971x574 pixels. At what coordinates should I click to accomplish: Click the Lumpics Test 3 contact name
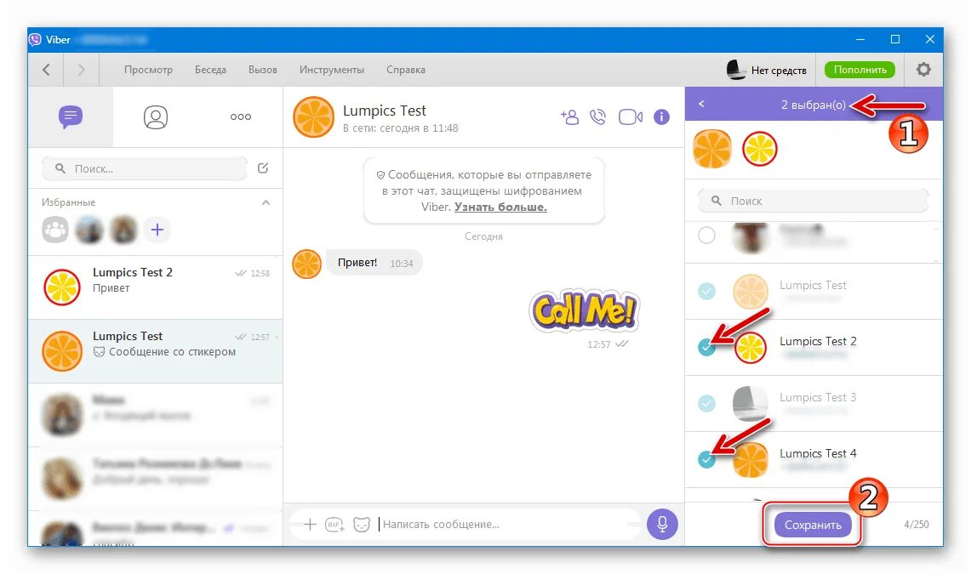coord(818,398)
